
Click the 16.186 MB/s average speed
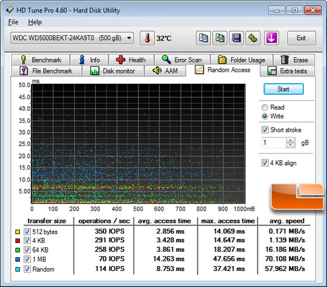[x=285, y=249]
